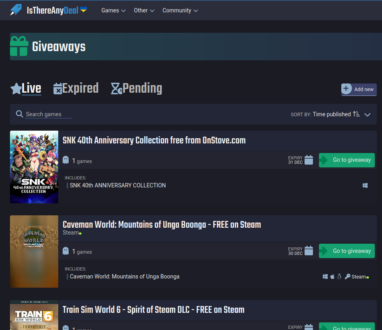Click Apple platform icon for Caveman World
382x330 pixels.
pyautogui.click(x=332, y=276)
